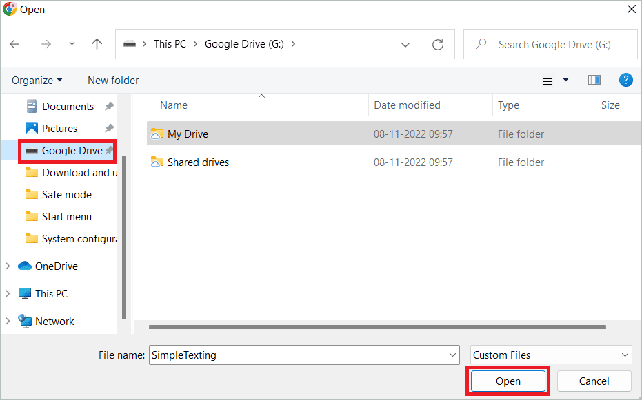
Task: Open Pictures in the sidebar
Action: pos(59,128)
